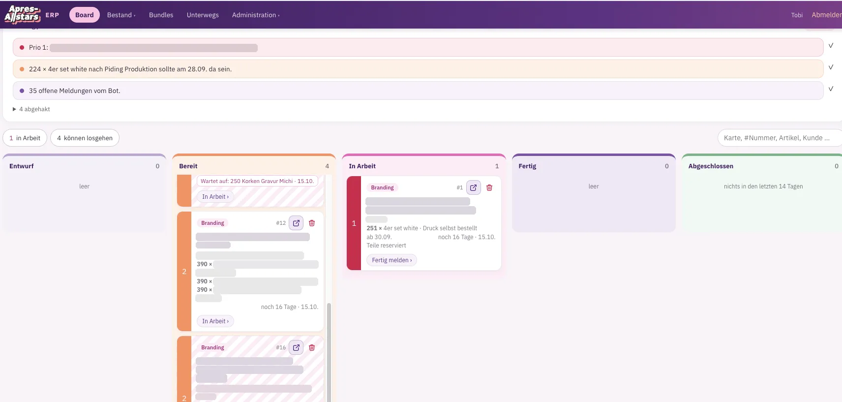Open the Bestand dropdown menu
The height and width of the screenshot is (402, 842).
pos(121,15)
